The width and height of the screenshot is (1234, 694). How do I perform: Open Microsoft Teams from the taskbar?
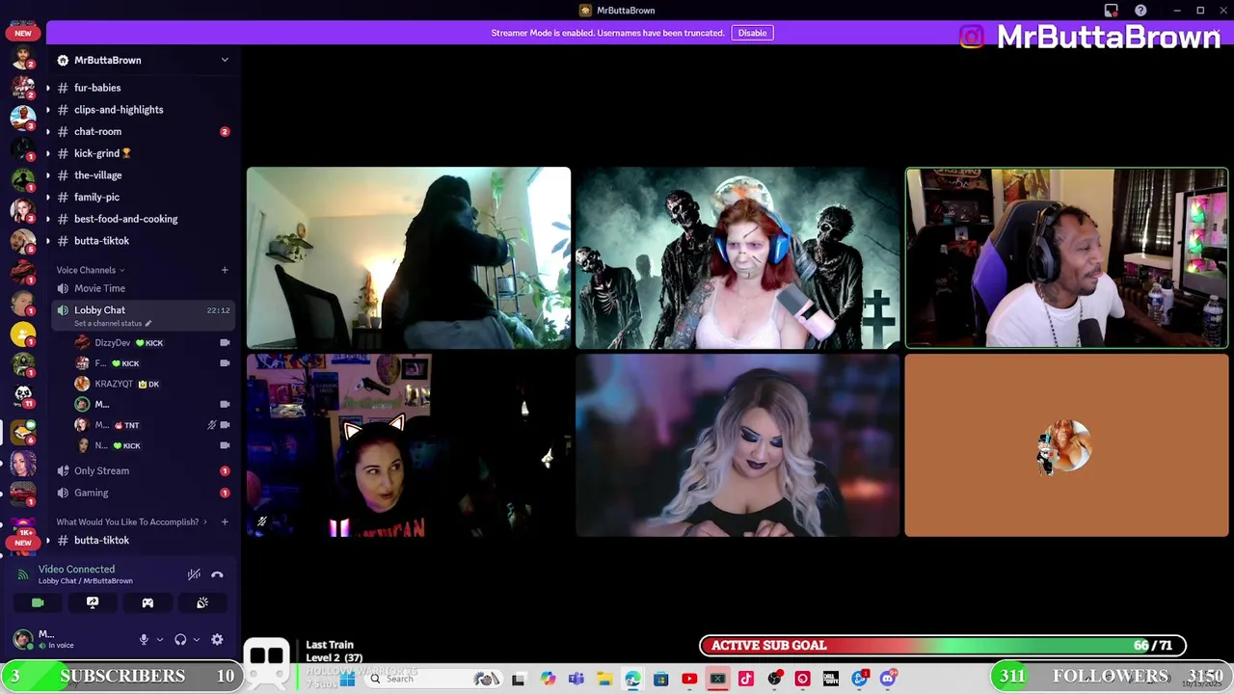coord(577,679)
